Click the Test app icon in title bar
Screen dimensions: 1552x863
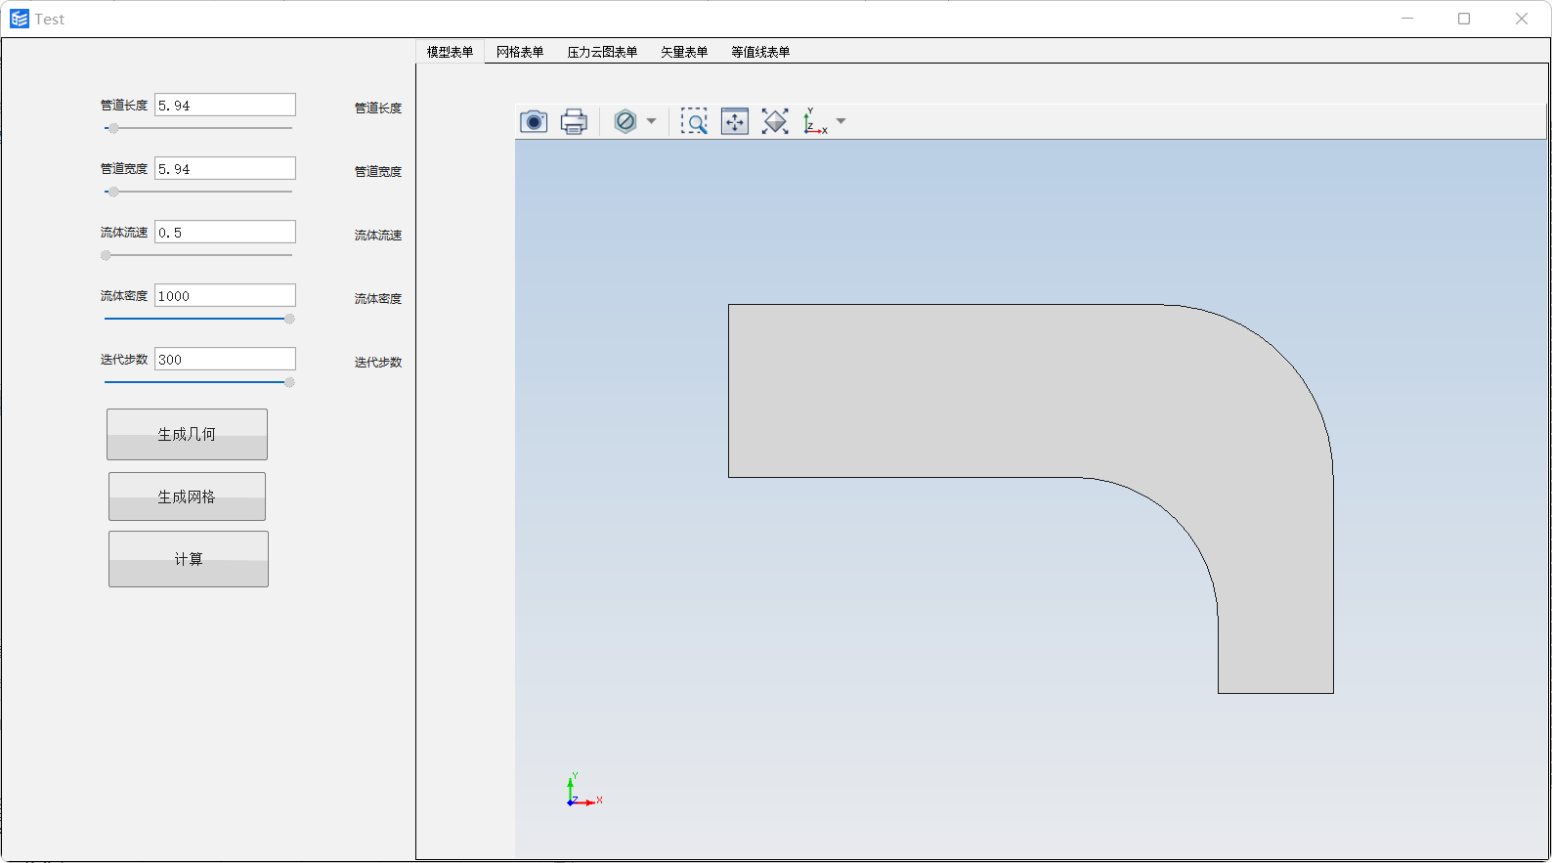[20, 19]
